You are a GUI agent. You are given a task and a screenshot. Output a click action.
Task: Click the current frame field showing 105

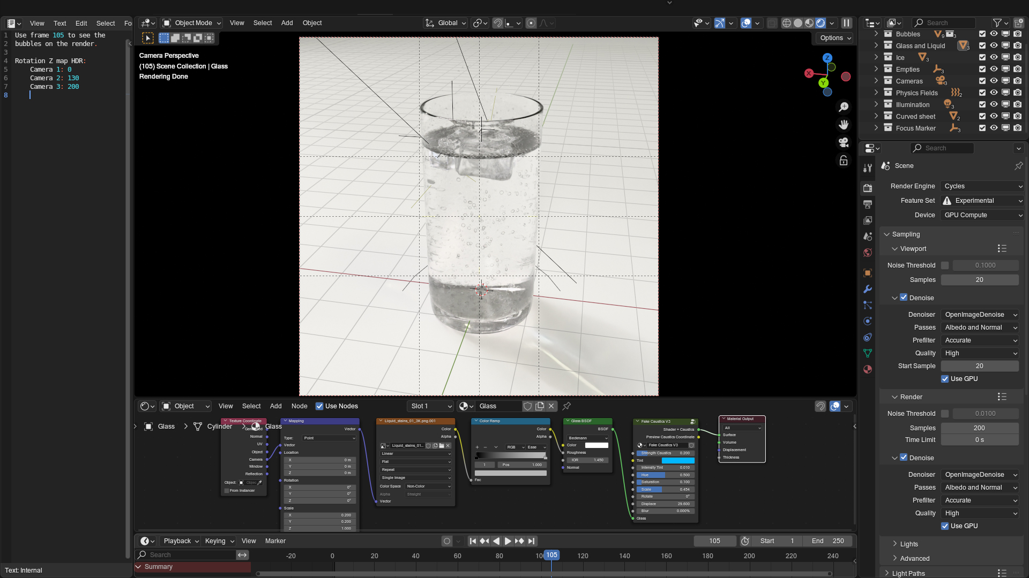pos(715,541)
